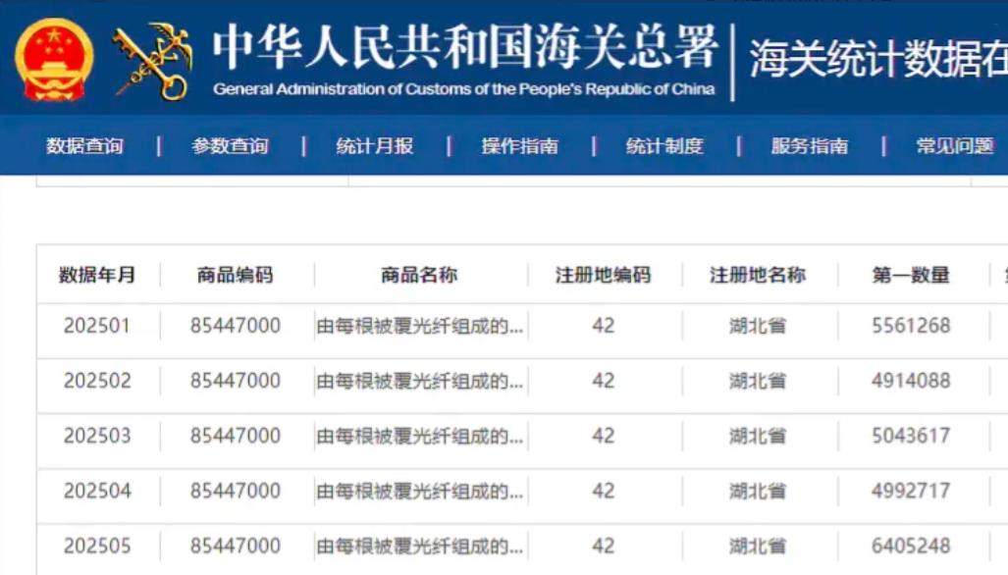Click the truncated product name in 202502 row
Screen dimensions: 1008x575
click(x=420, y=382)
